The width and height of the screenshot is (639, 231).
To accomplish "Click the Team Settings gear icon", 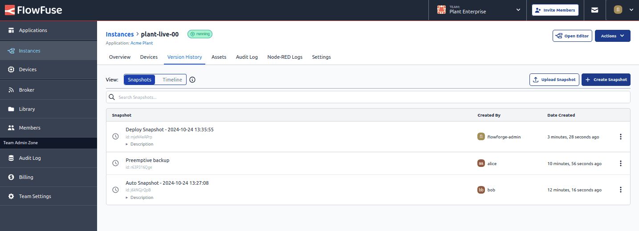I will tap(11, 196).
